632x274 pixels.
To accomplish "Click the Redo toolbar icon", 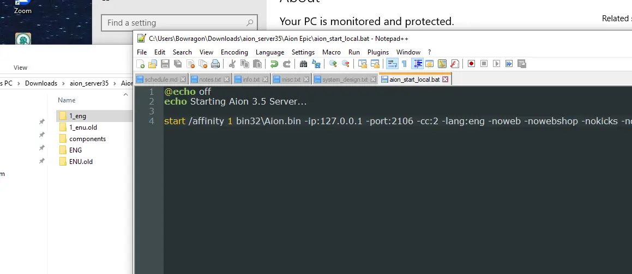I will (x=287, y=64).
